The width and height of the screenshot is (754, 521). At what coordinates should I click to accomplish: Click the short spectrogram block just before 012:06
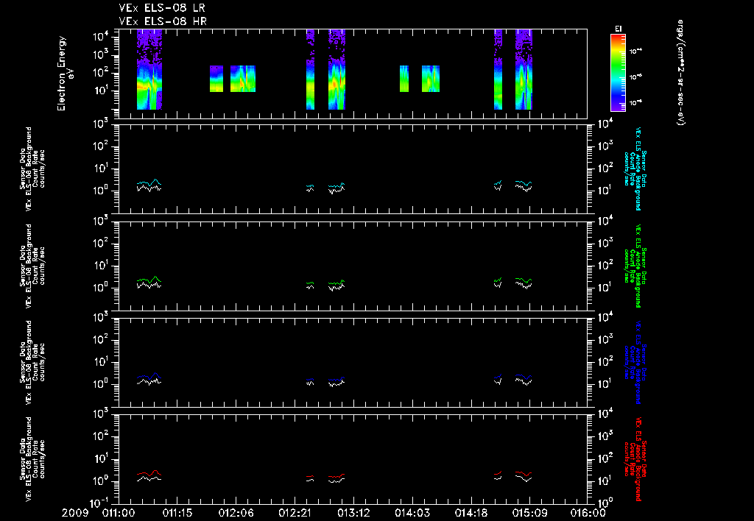point(216,79)
